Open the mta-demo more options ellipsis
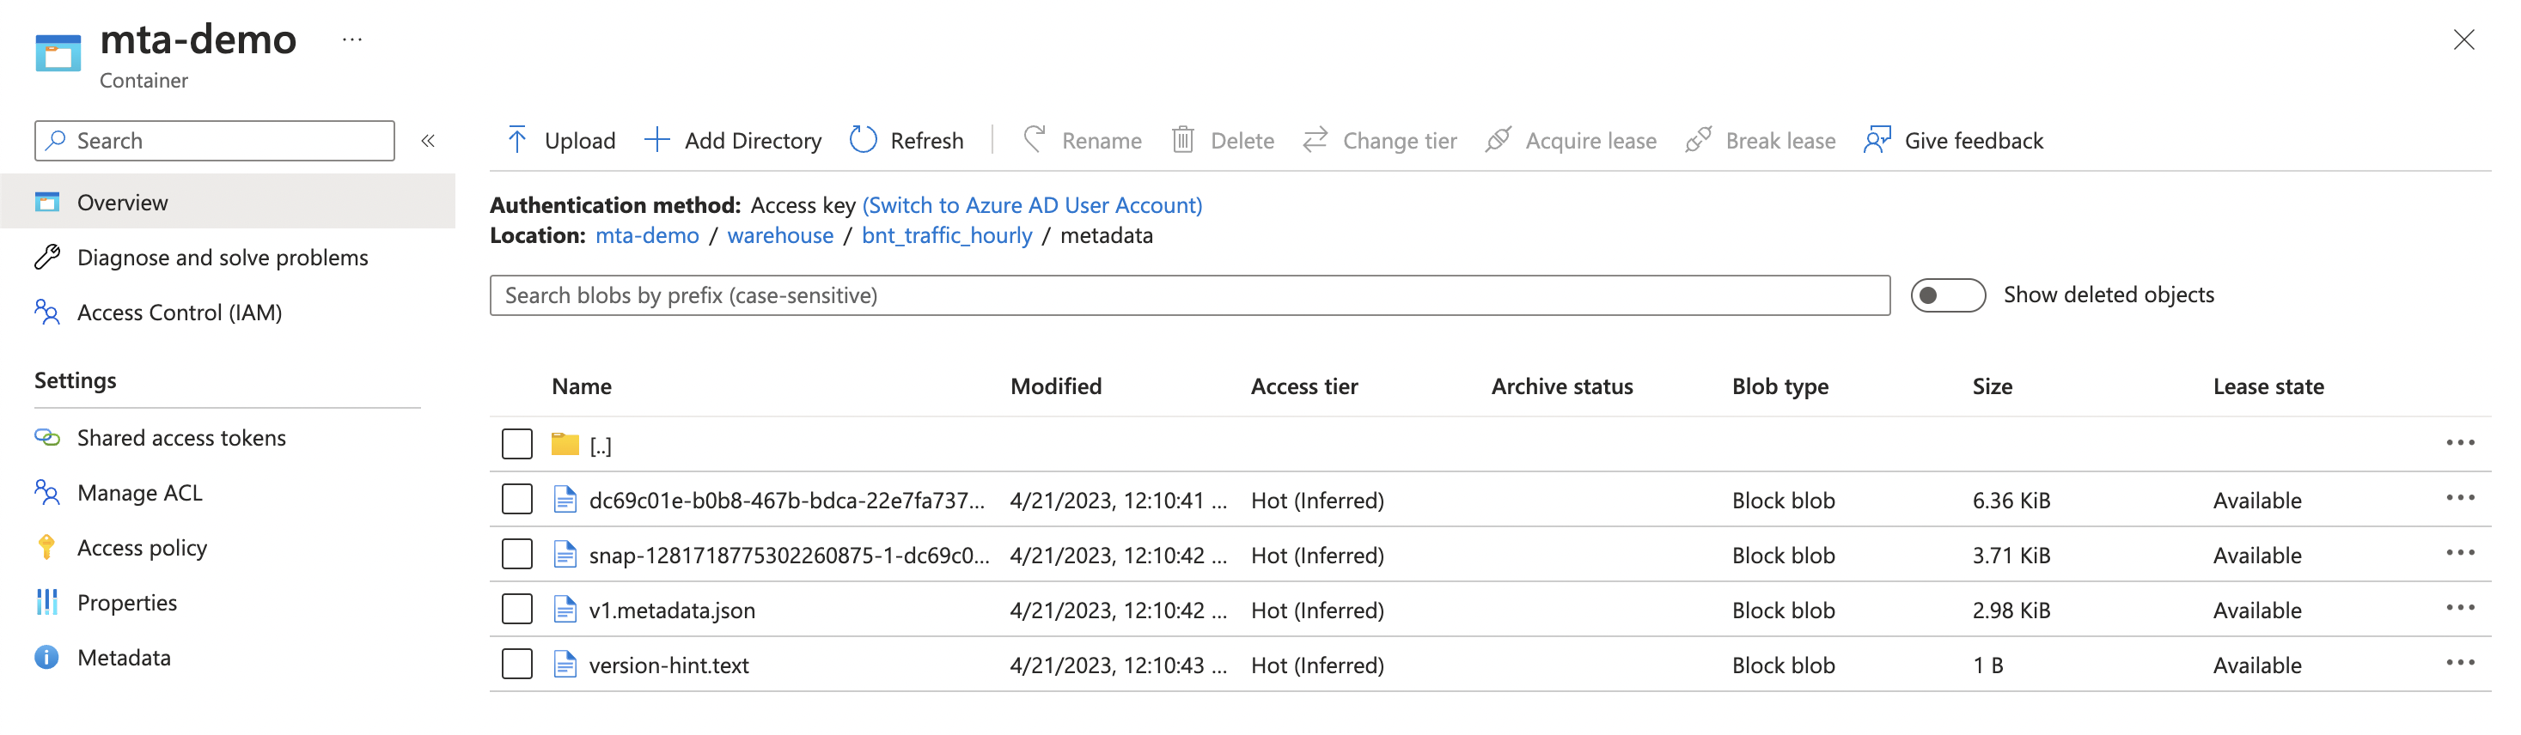 point(352,40)
